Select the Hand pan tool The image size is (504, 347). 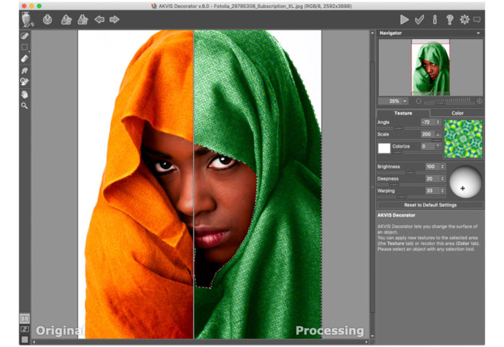[25, 93]
